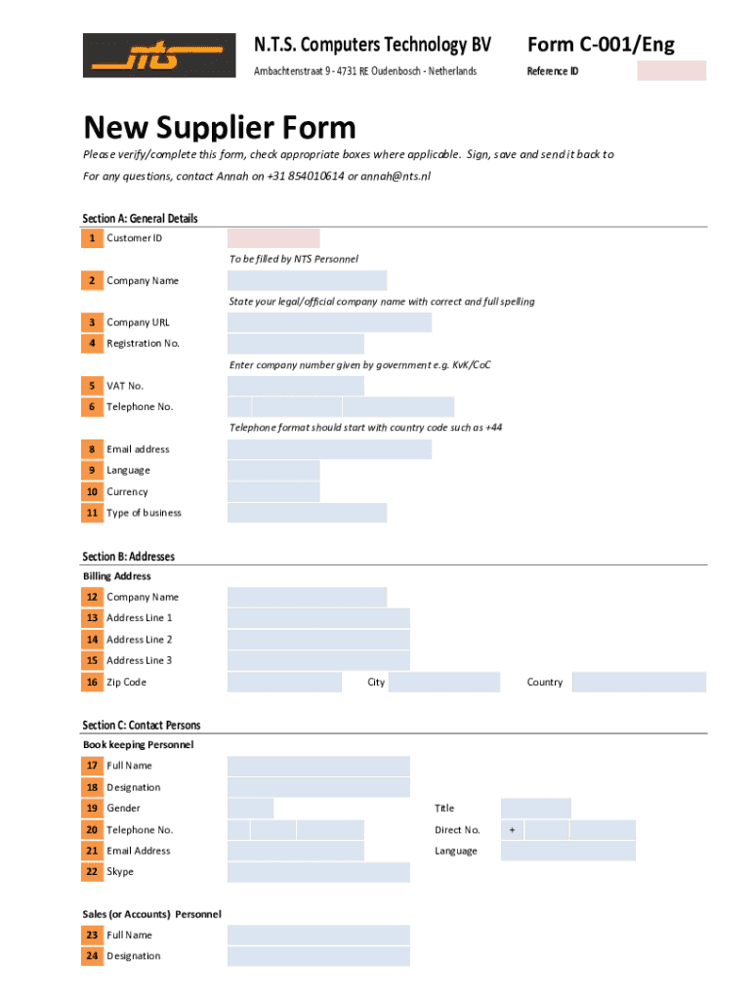This screenshot has height=1000, width=752.
Task: Click the City field
Action: pyautogui.click(x=444, y=683)
